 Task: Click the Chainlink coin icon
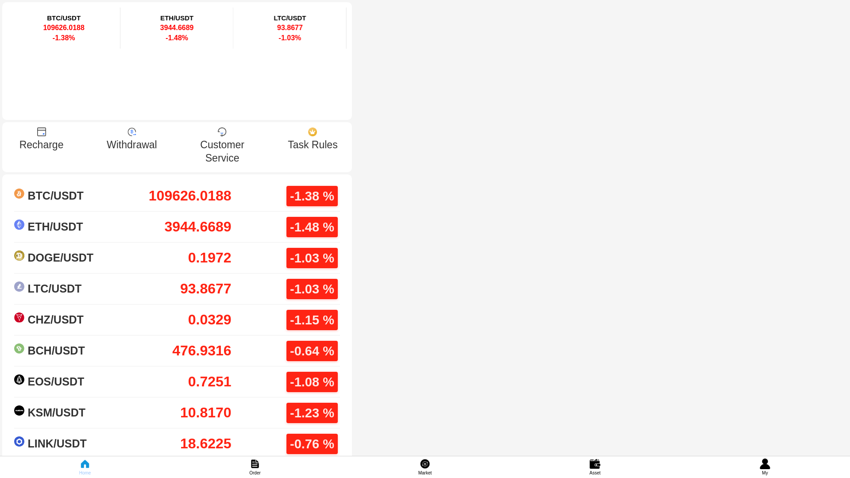tap(19, 442)
